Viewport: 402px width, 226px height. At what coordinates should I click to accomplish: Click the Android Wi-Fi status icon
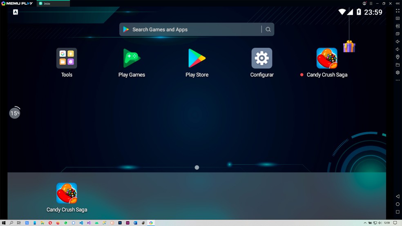click(x=342, y=12)
